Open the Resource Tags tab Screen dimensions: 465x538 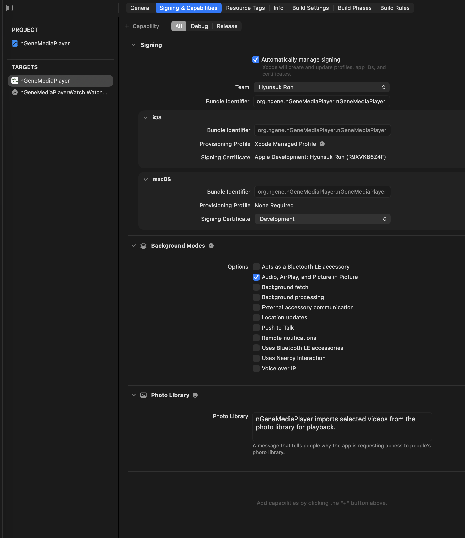(x=245, y=8)
